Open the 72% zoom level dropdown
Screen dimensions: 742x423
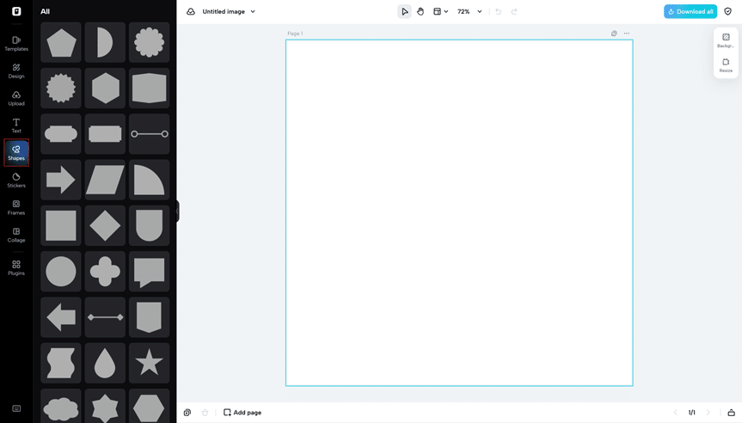pos(469,11)
